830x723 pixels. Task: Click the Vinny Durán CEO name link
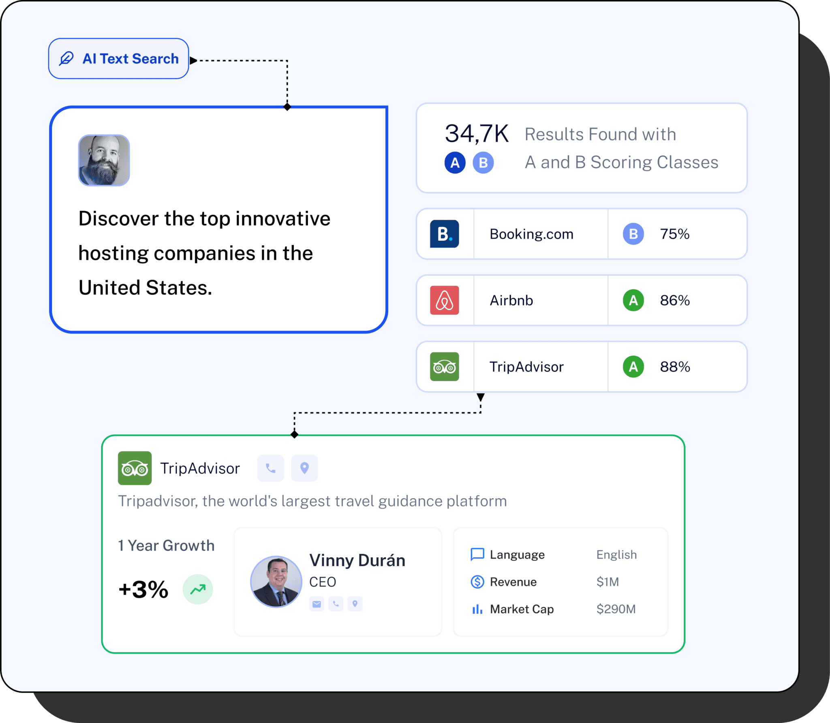(358, 560)
